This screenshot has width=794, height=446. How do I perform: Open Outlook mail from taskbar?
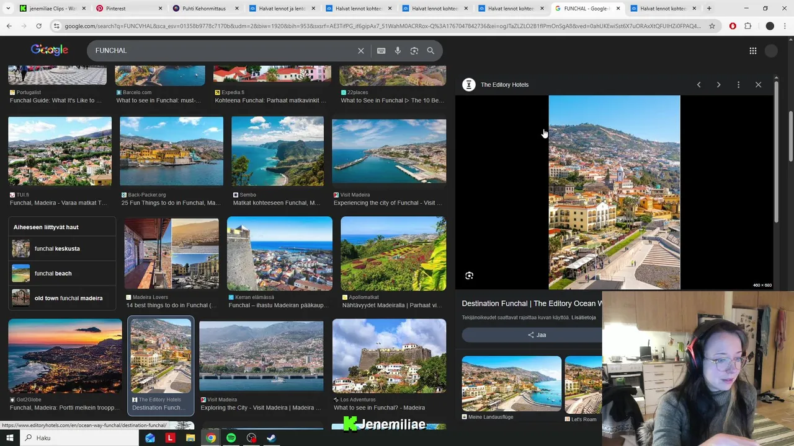(150, 438)
